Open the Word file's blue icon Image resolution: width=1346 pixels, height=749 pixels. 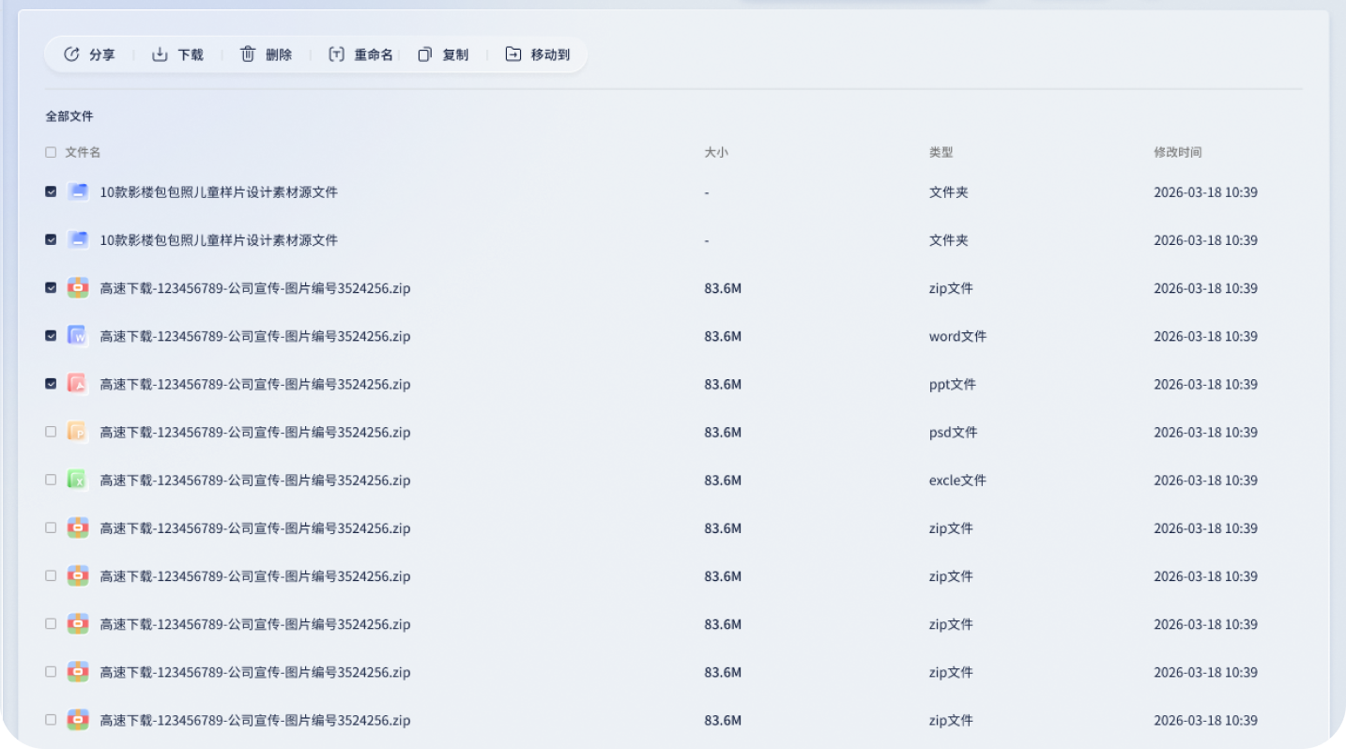tap(78, 336)
